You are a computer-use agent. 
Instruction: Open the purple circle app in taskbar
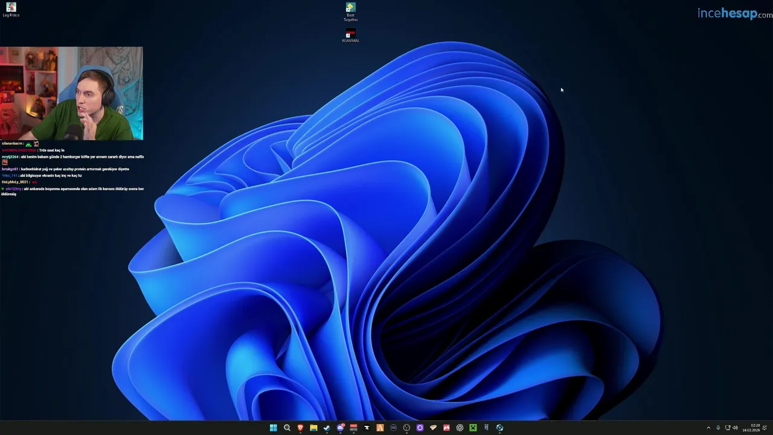(420, 428)
